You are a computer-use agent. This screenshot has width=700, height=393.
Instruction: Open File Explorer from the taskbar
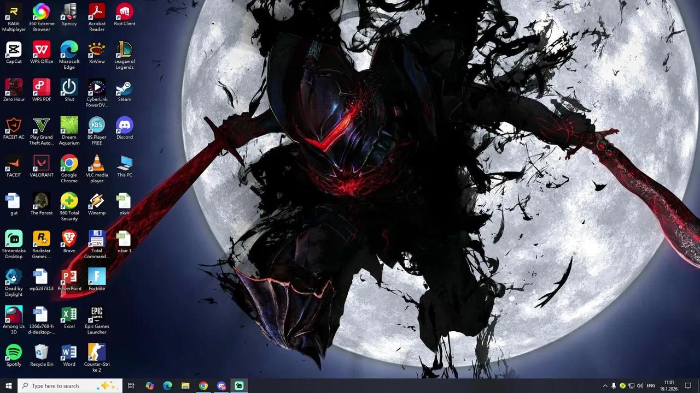185,386
